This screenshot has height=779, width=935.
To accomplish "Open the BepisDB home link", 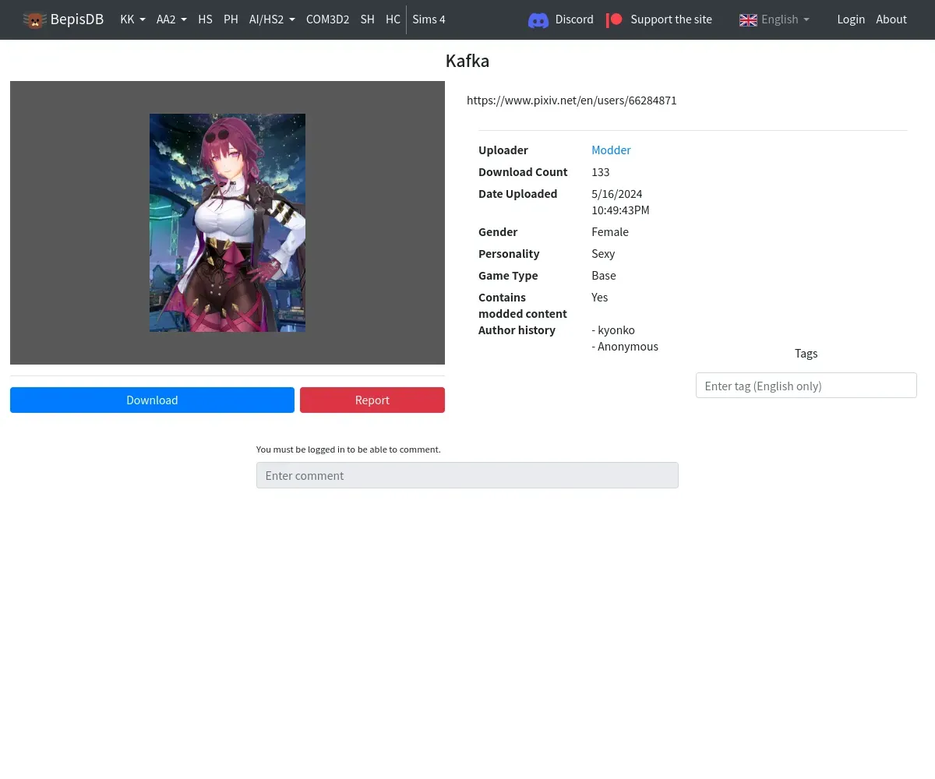I will point(64,19).
